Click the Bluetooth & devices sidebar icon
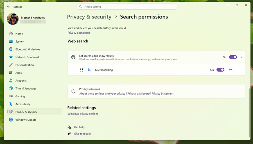The image size is (253, 144). pyautogui.click(x=11, y=49)
